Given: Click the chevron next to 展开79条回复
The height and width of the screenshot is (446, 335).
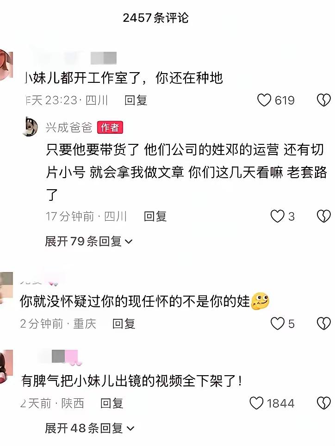Looking at the screenshot, I should pos(129,242).
